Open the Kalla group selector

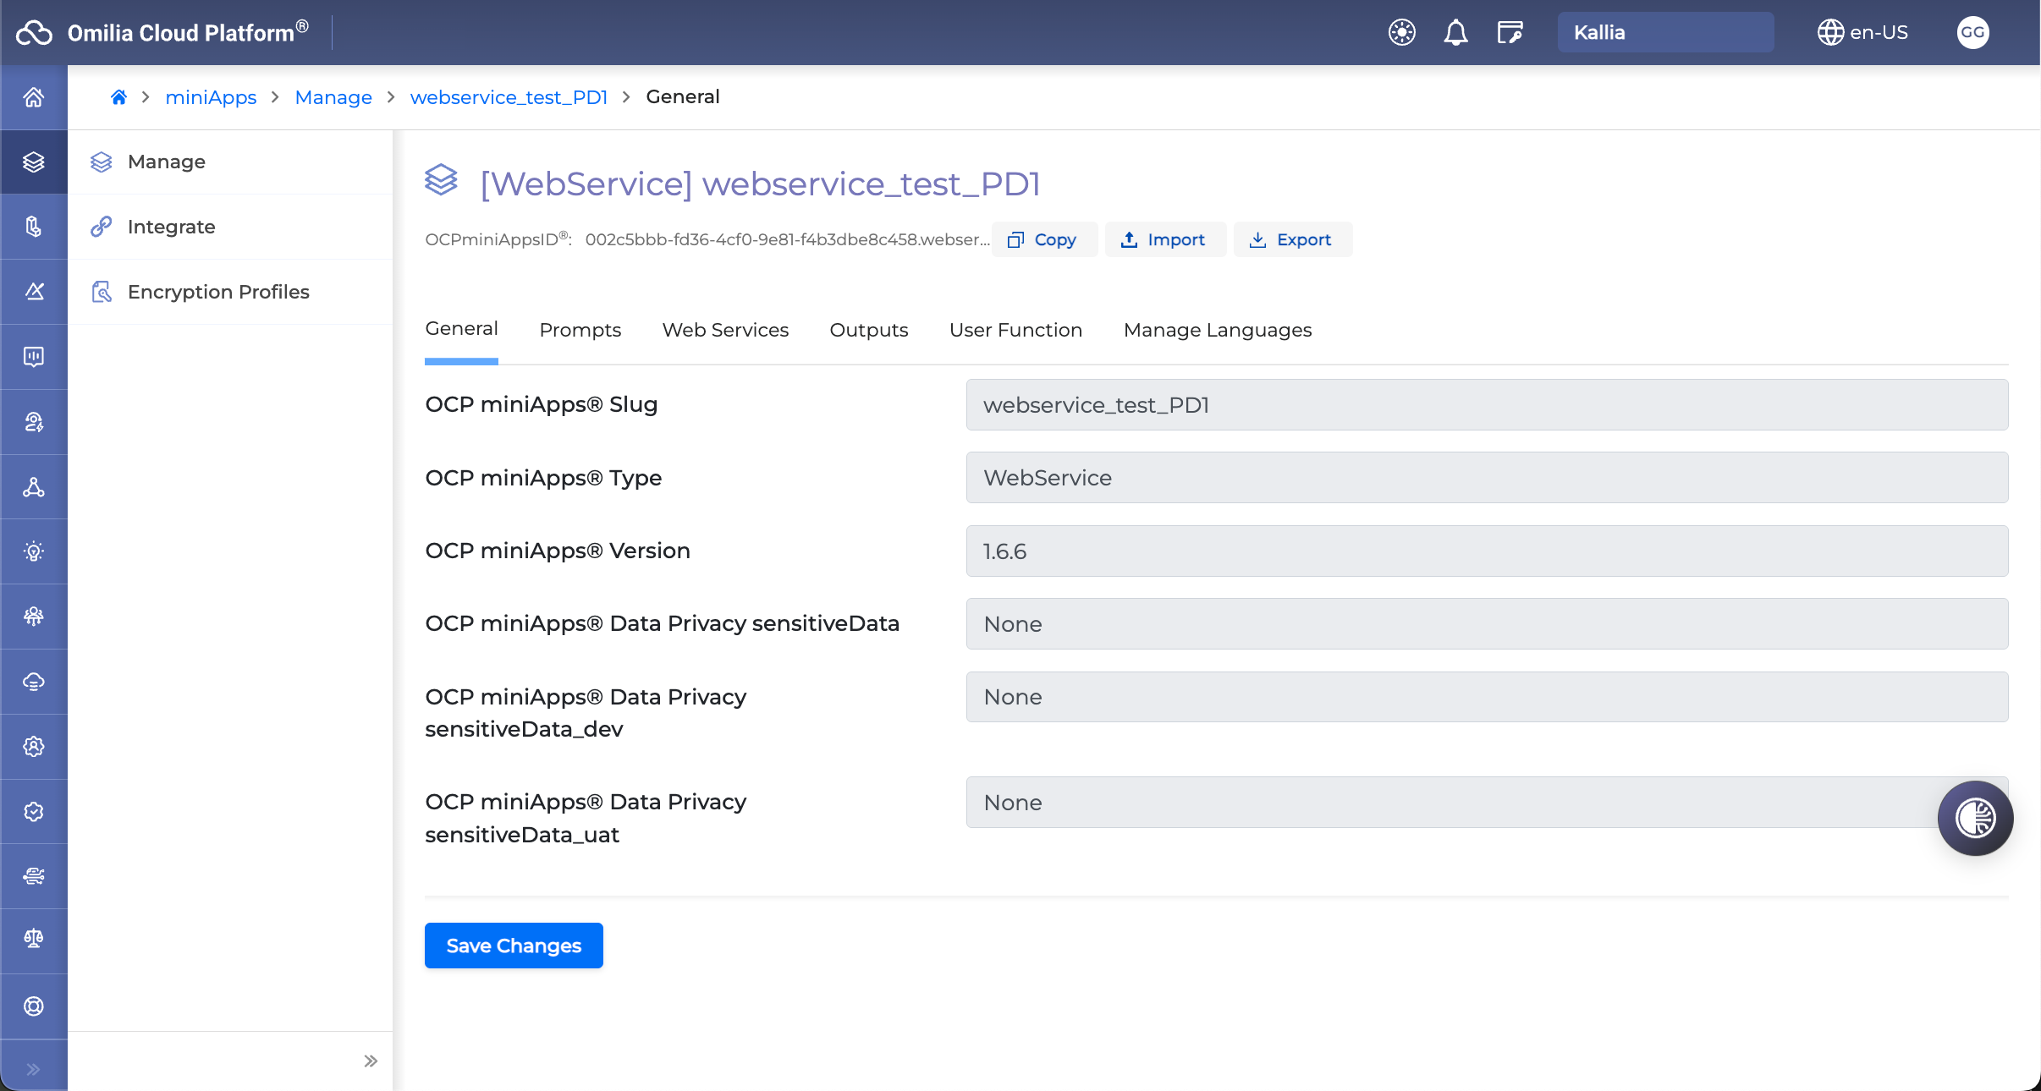[1664, 33]
